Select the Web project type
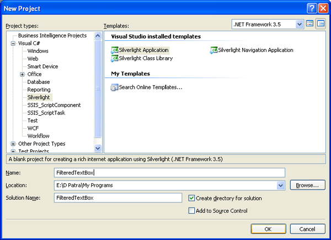This screenshot has width=331, height=240. coord(33,59)
